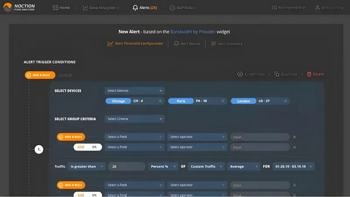350x197 pixels.
Task: Click the Graph View eye icon
Action: point(240,74)
